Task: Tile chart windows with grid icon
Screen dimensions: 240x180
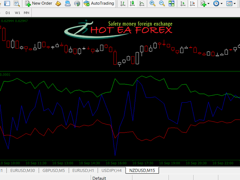Action: [x=171, y=3]
